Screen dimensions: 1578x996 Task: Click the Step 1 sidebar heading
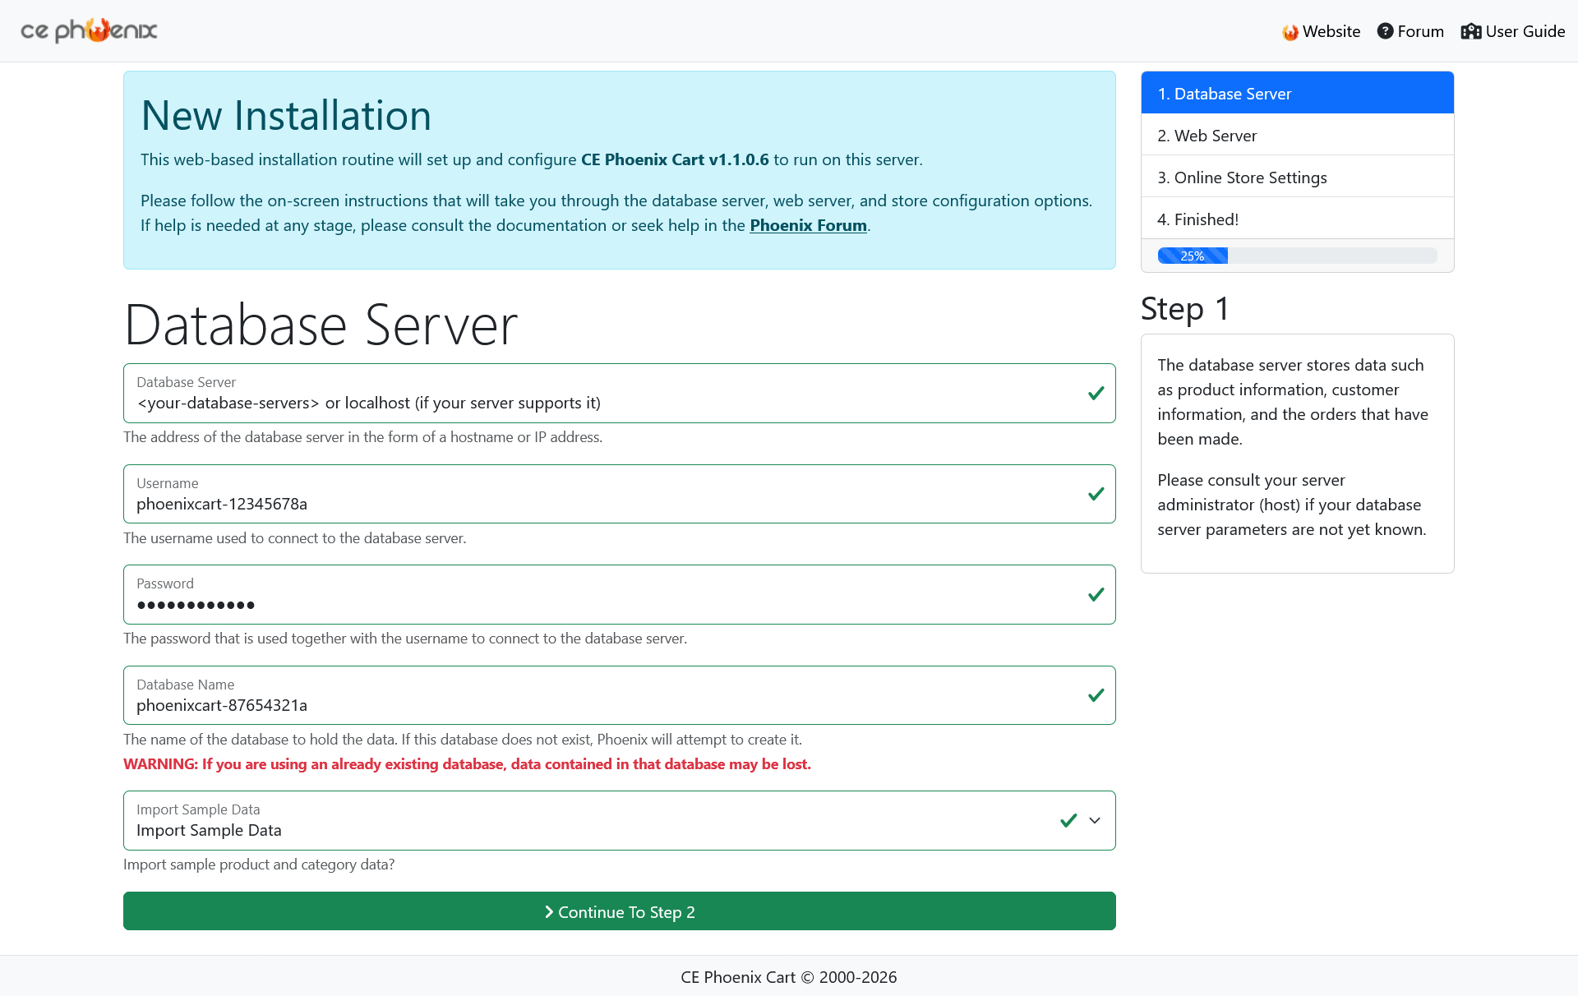click(x=1184, y=309)
